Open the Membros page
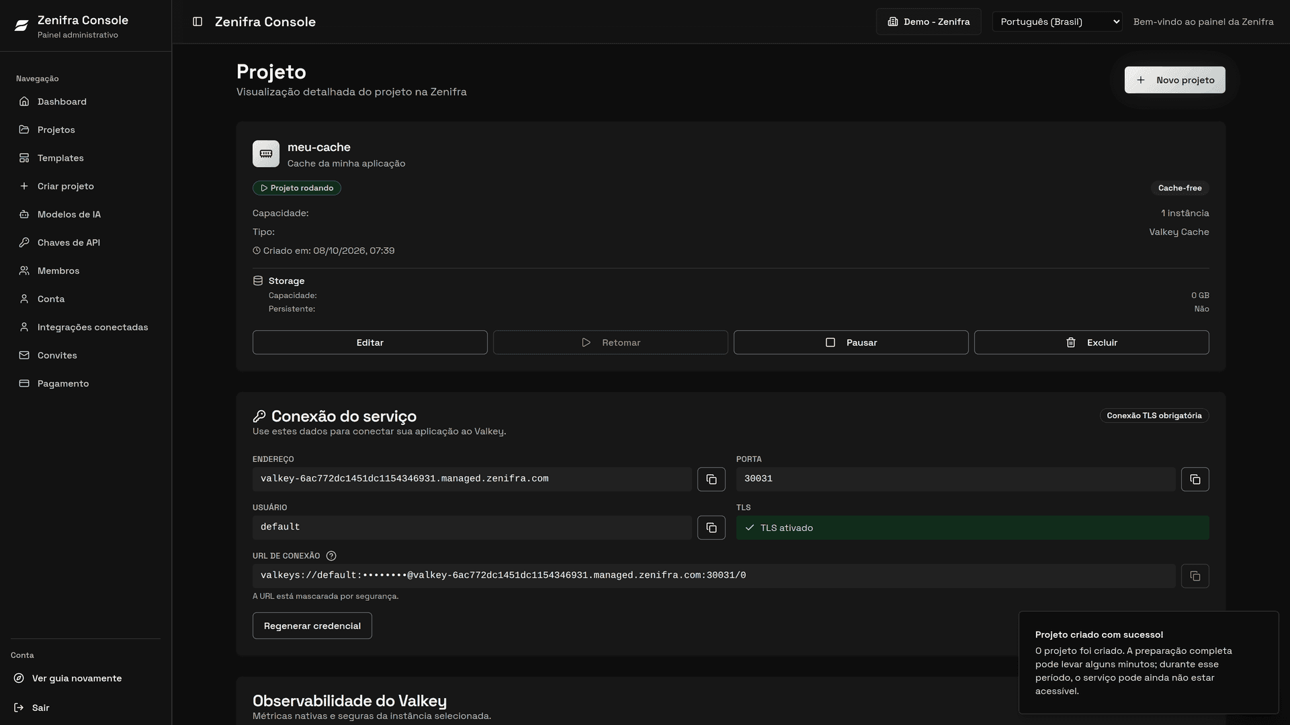The height and width of the screenshot is (725, 1290). click(x=86, y=271)
